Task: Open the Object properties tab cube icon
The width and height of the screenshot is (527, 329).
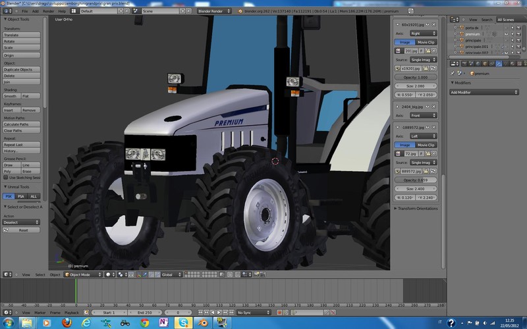Action: (x=485, y=63)
